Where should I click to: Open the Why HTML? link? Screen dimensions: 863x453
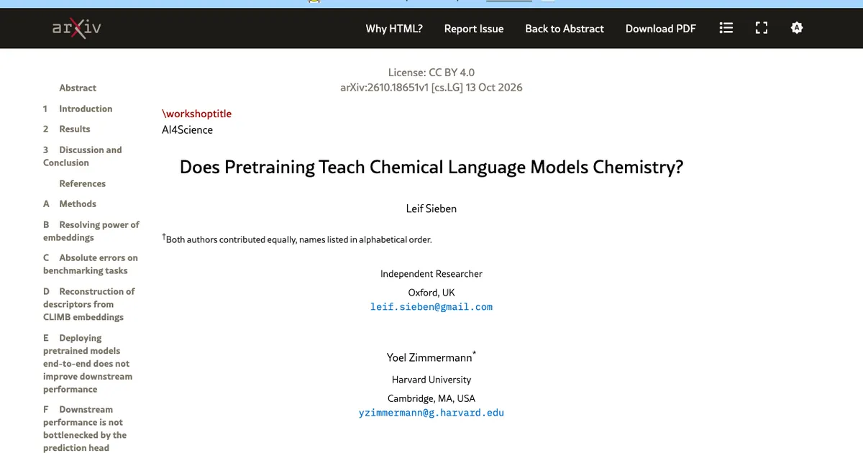(x=394, y=29)
